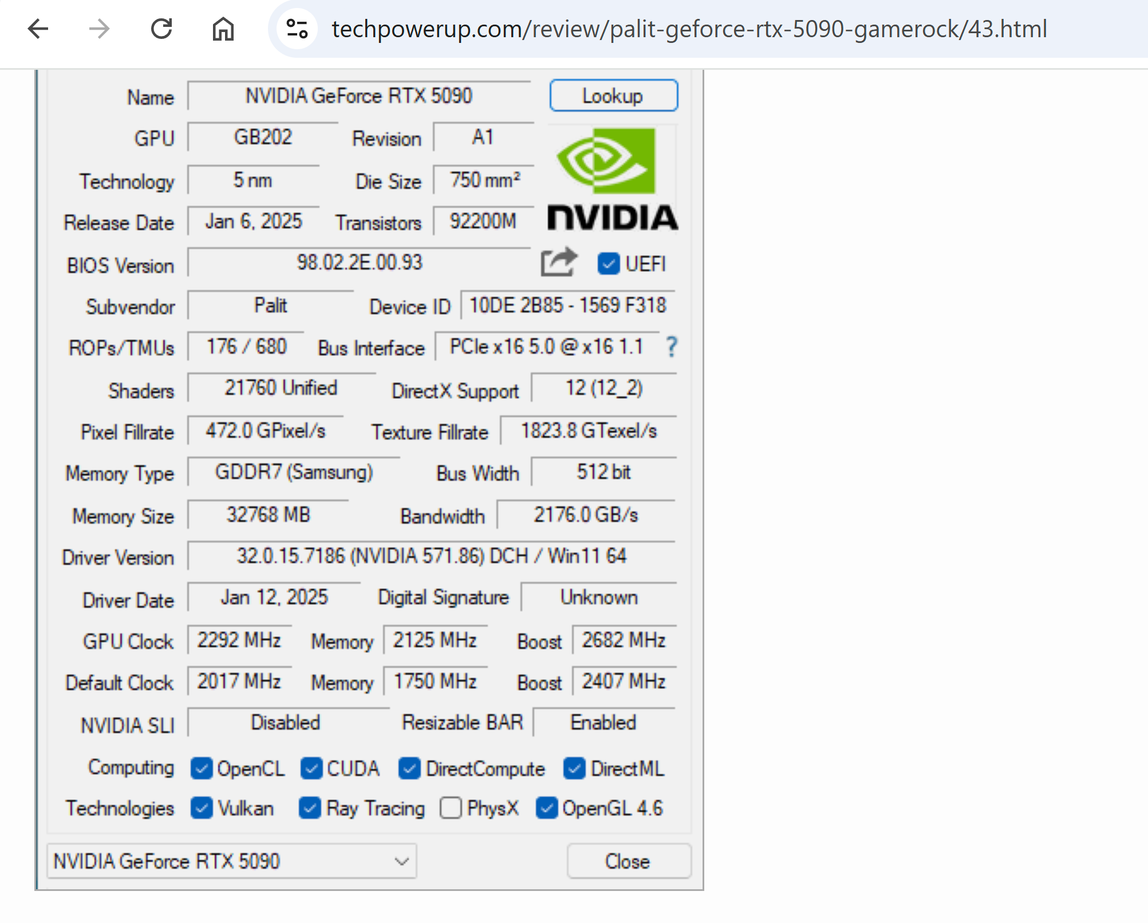The width and height of the screenshot is (1148, 923).
Task: Click Device ID 10DE 2B85 - 1569 F318
Action: click(568, 306)
